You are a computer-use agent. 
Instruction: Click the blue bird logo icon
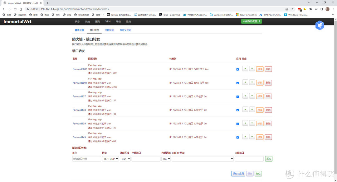pos(320,26)
